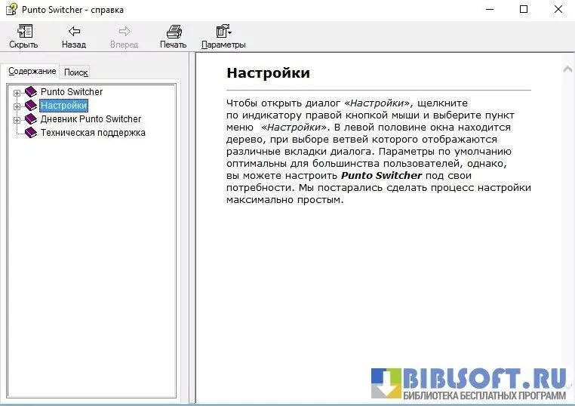Select Техническая поддержка in the contents tree
Image resolution: width=575 pixels, height=406 pixels.
tap(93, 133)
